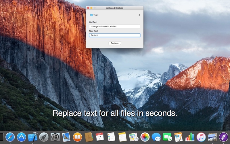The height and width of the screenshot is (144, 230).
Task: Open Xcode in the Dock
Action: coord(33,137)
